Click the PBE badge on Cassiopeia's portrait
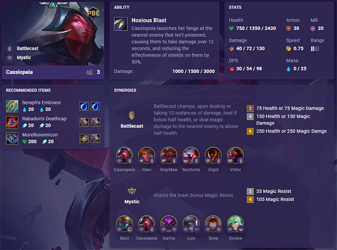The width and height of the screenshot is (337, 250). coord(93,13)
